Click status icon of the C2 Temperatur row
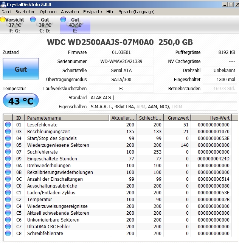 coord(8,200)
